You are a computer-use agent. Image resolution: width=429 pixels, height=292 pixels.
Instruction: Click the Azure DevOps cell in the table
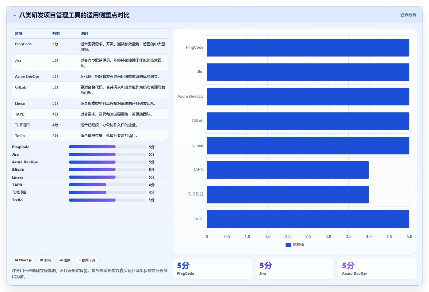27,77
